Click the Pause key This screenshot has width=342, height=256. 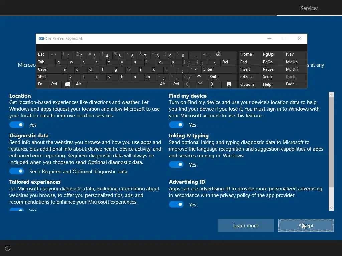pyautogui.click(x=272, y=69)
